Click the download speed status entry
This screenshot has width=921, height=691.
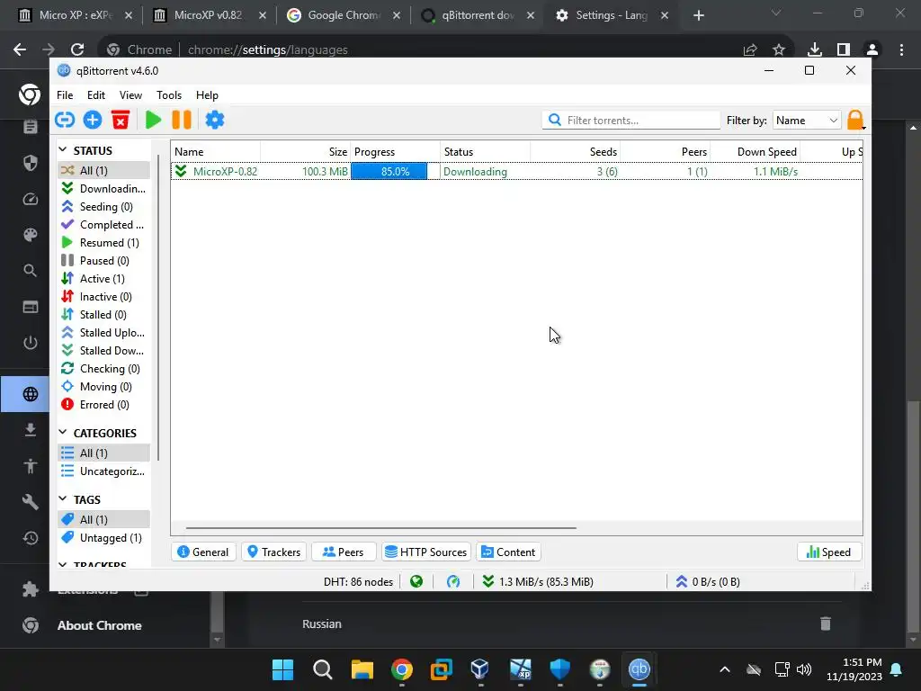click(538, 582)
